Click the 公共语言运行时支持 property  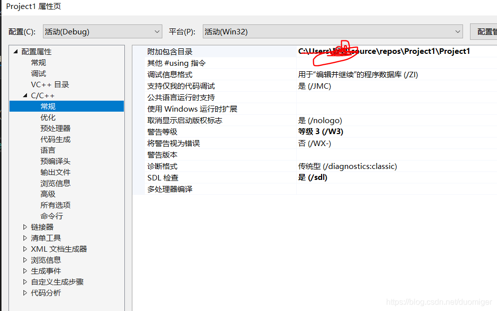(x=181, y=98)
